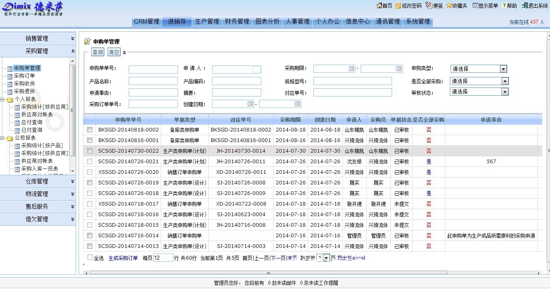
Task: Open calendar picker for 采购期限 start date
Action: [x=351, y=69]
